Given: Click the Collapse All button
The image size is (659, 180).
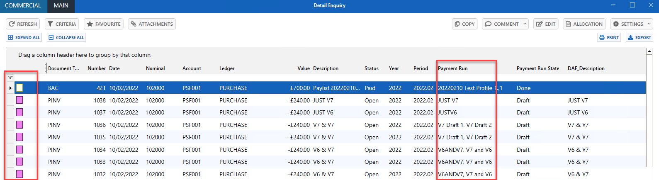Looking at the screenshot, I should 66,37.
